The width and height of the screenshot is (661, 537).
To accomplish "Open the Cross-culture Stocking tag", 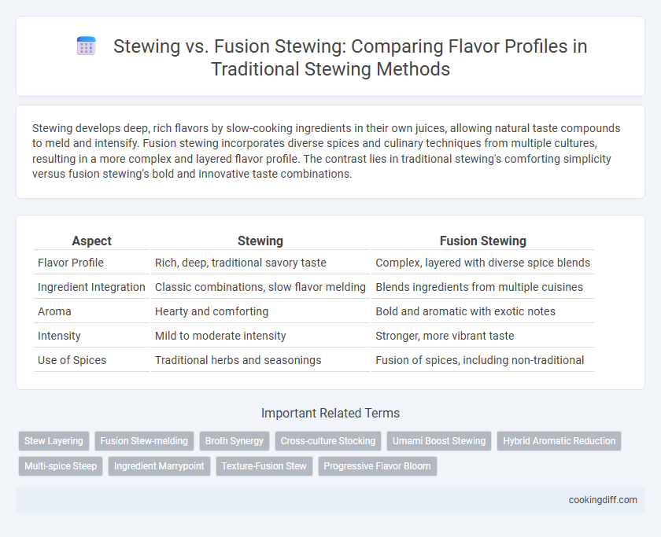I will [328, 441].
